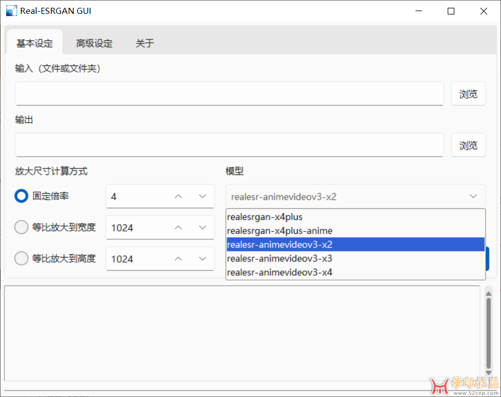501x397 pixels.
Task: Open the 关于 tab
Action: [145, 43]
